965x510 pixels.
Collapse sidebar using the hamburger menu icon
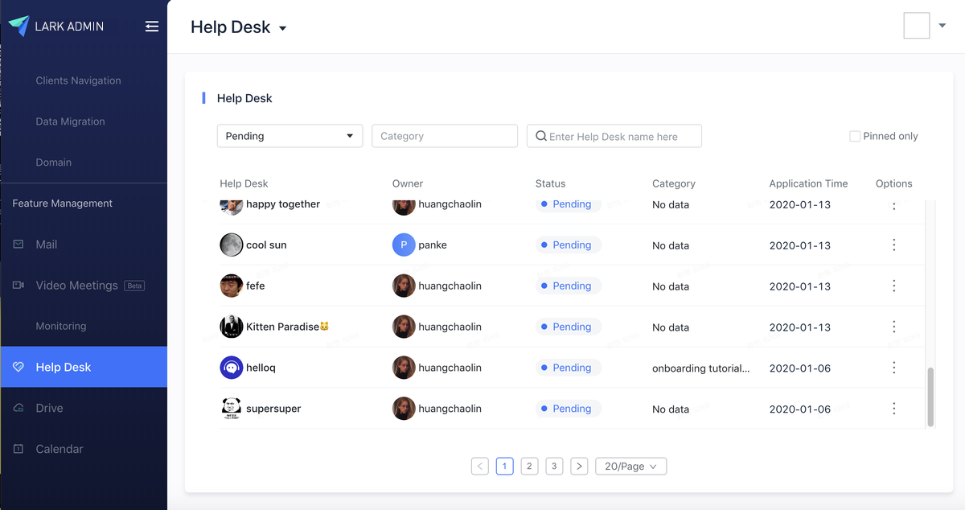pos(151,27)
